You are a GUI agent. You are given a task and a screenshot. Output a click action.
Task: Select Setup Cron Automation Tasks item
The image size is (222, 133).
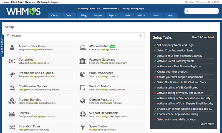click(x=175, y=50)
